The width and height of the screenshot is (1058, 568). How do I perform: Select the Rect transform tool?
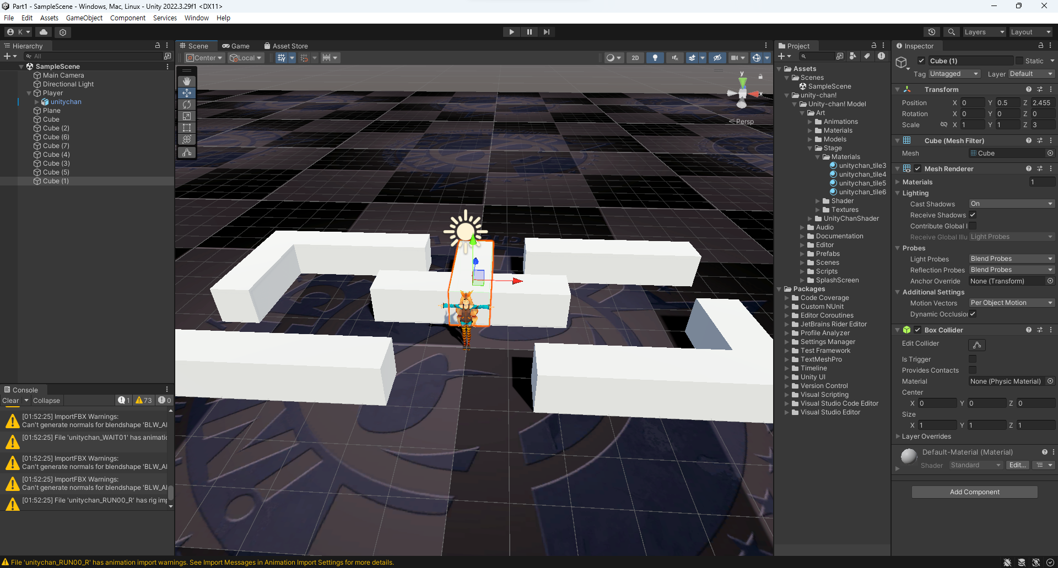coord(187,128)
